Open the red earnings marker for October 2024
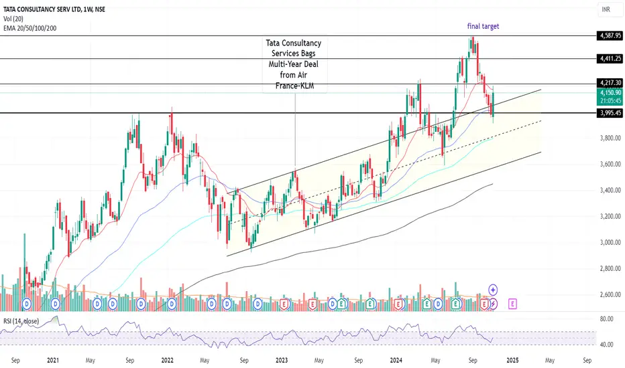 click(484, 304)
